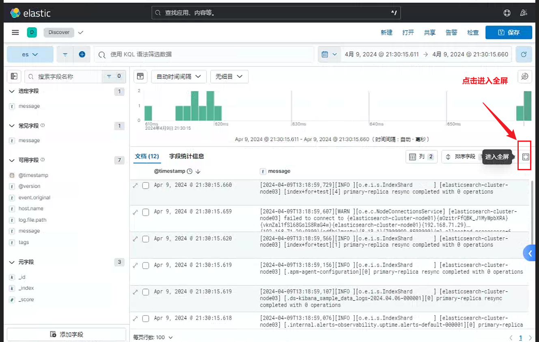Click the 添加字段 button
This screenshot has height=342, width=539.
[x=67, y=334]
